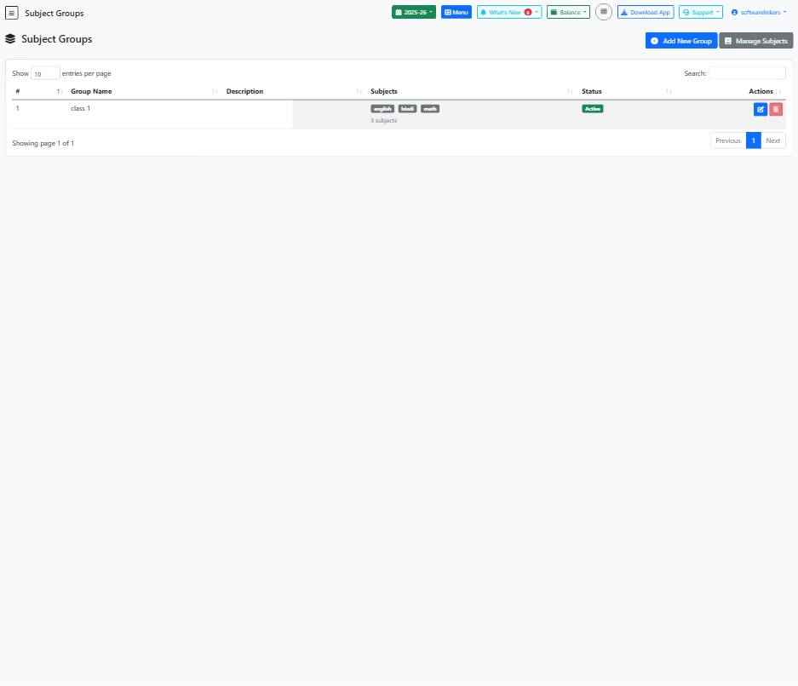Open the Balance dropdown

(567, 12)
